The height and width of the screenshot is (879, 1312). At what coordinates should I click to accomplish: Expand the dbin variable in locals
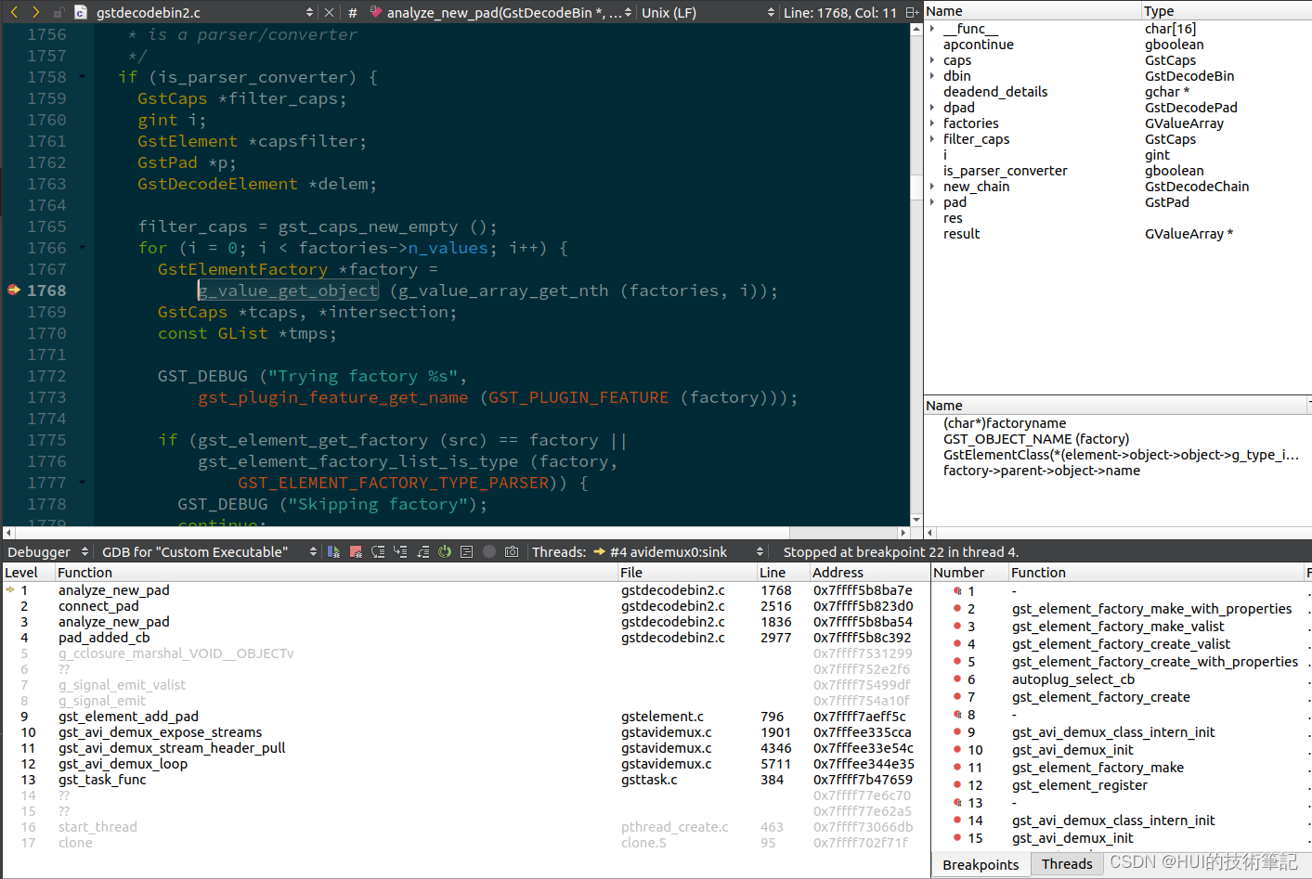pyautogui.click(x=932, y=76)
